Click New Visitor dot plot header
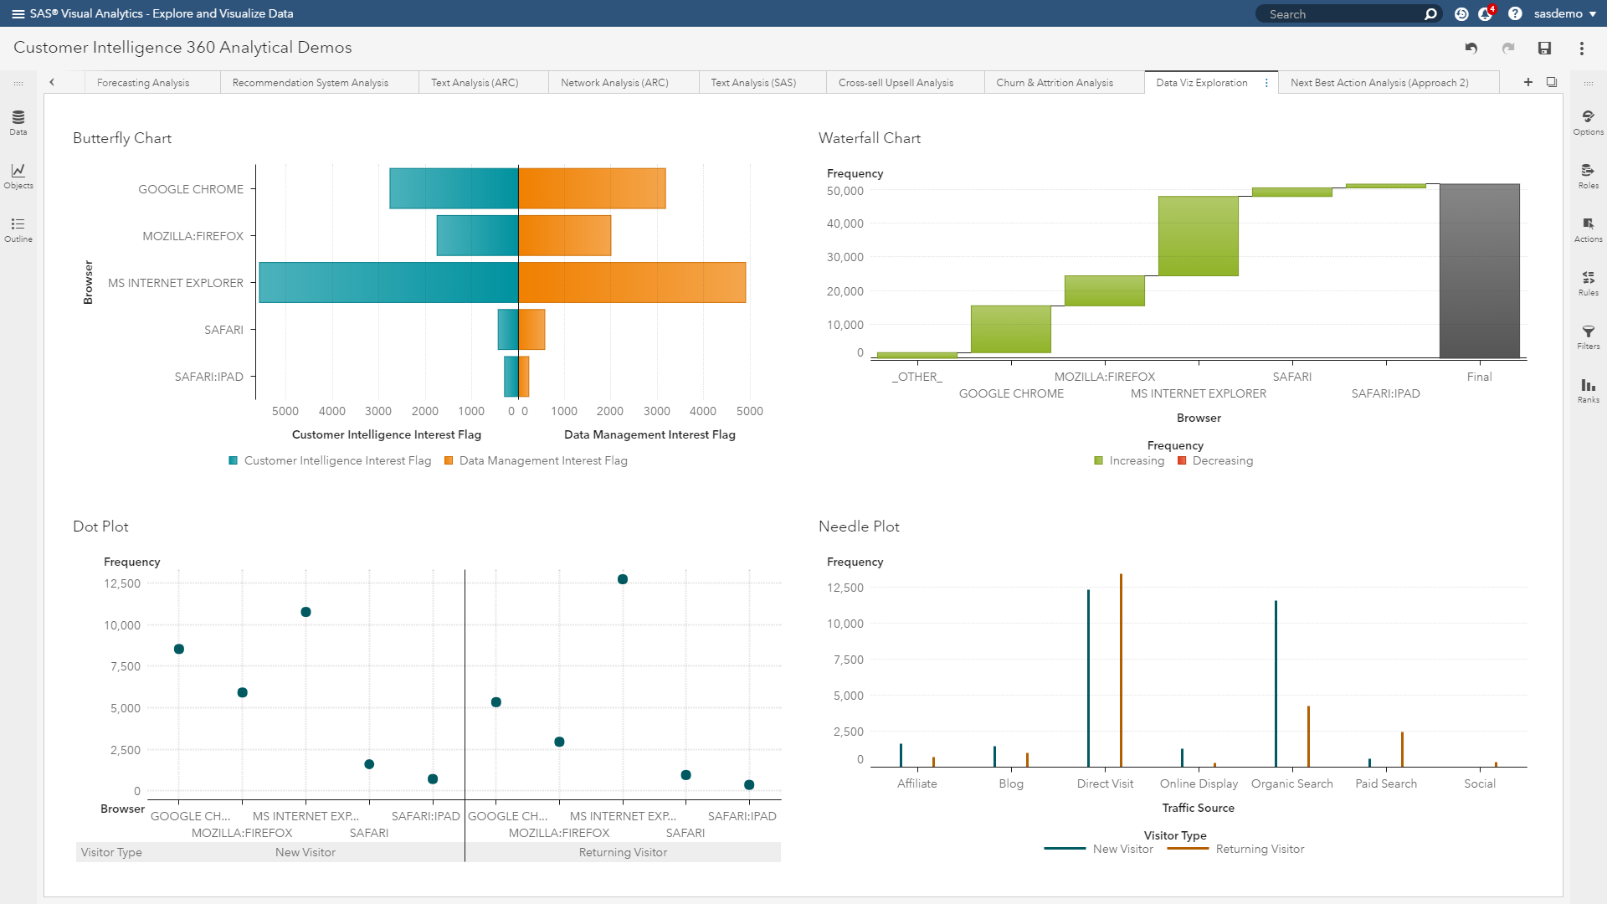 point(305,852)
